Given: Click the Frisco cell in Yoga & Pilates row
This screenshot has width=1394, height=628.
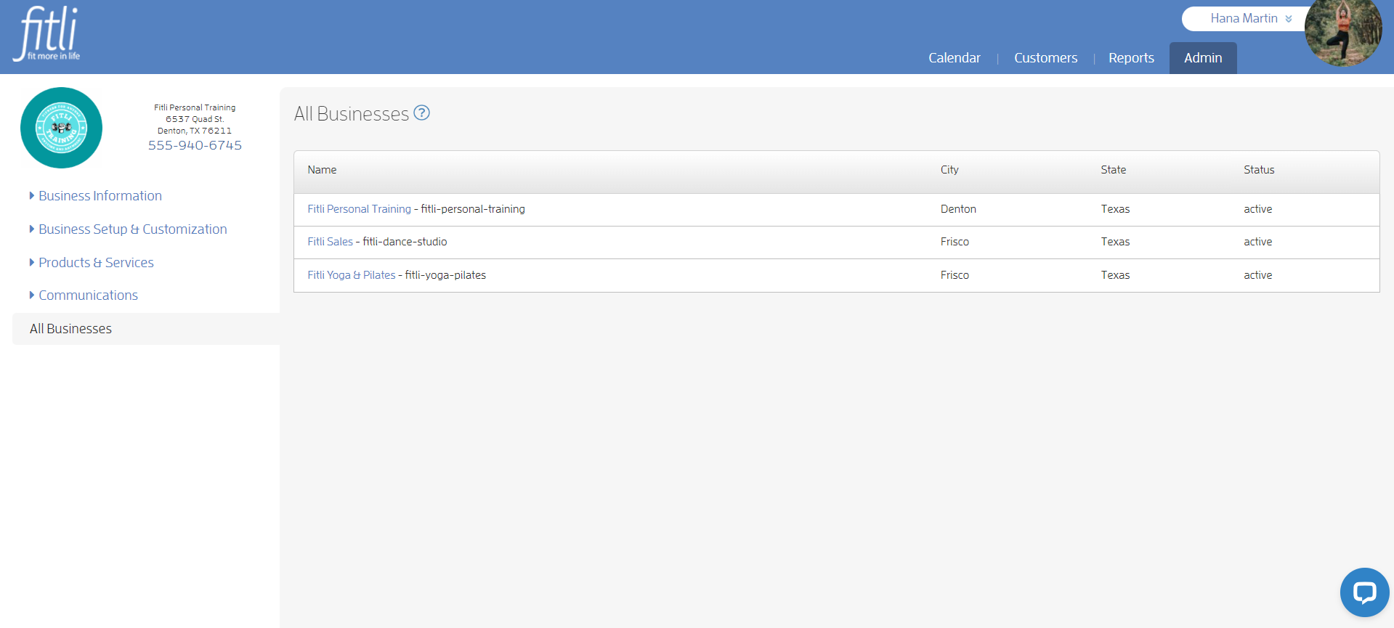Looking at the screenshot, I should (955, 275).
